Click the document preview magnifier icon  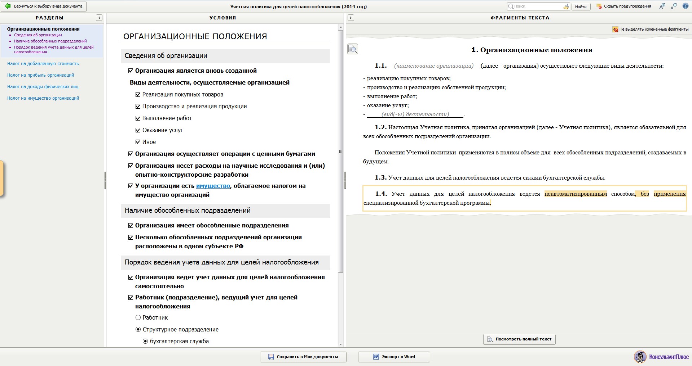(x=352, y=49)
